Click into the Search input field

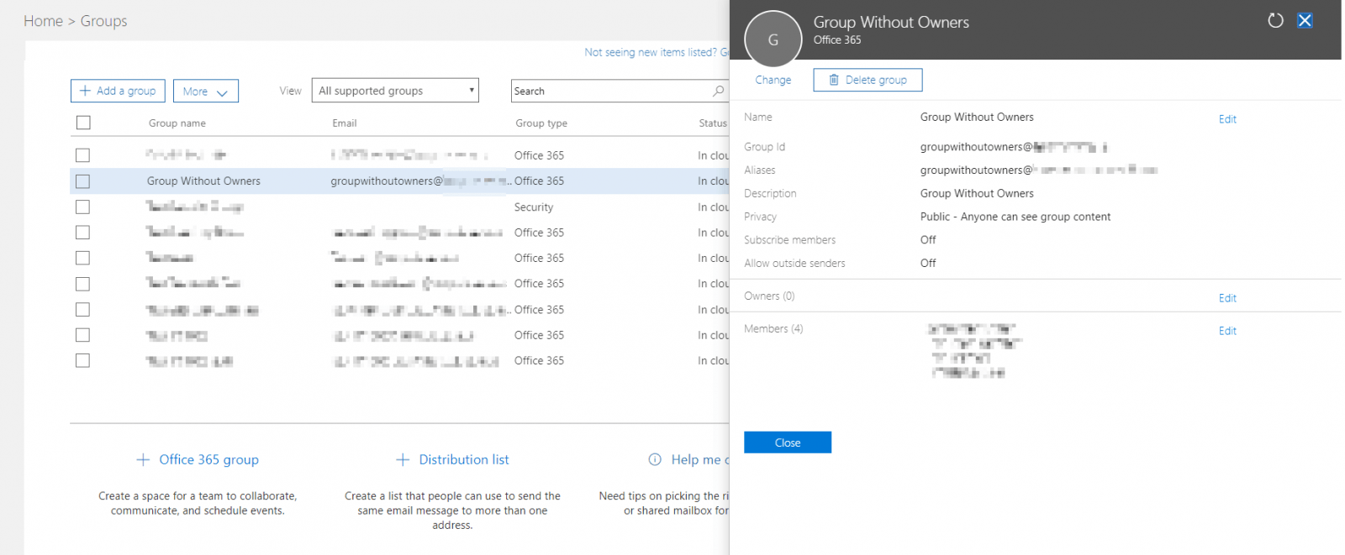point(609,91)
